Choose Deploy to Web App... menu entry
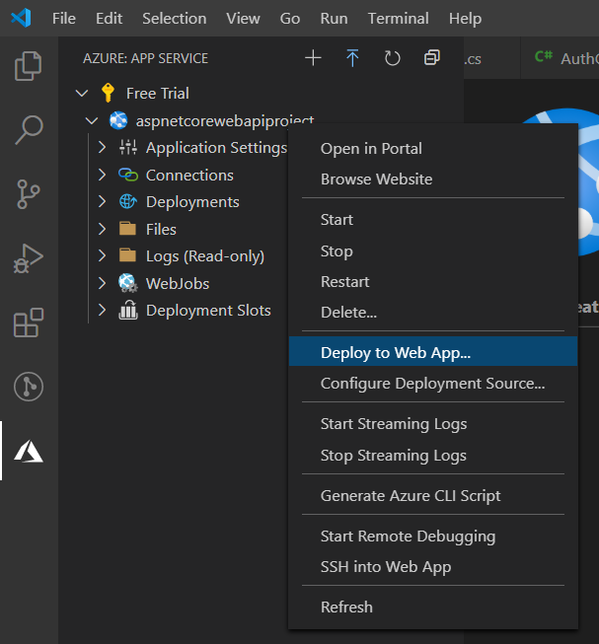599x644 pixels. (433, 351)
